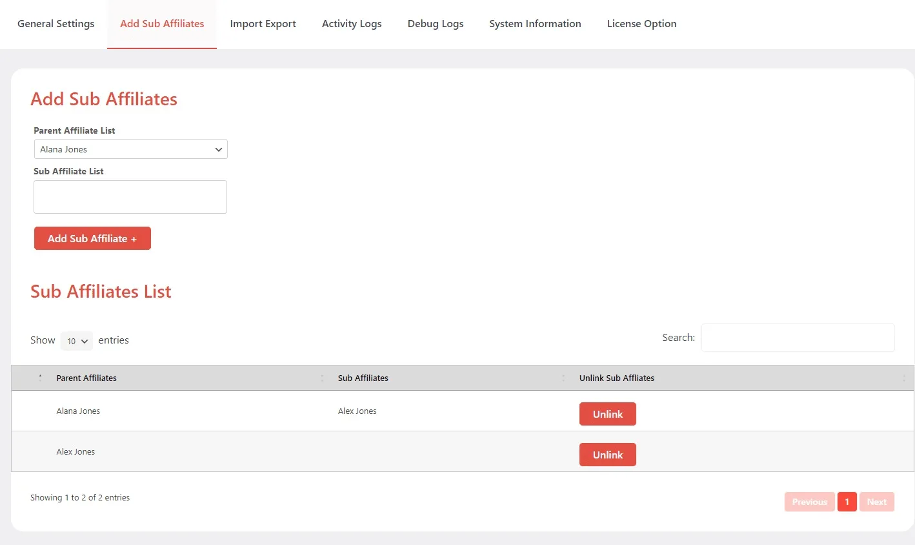915x545 pixels.
Task: Sort table by Sub Affiliates column arrows
Action: (563, 378)
